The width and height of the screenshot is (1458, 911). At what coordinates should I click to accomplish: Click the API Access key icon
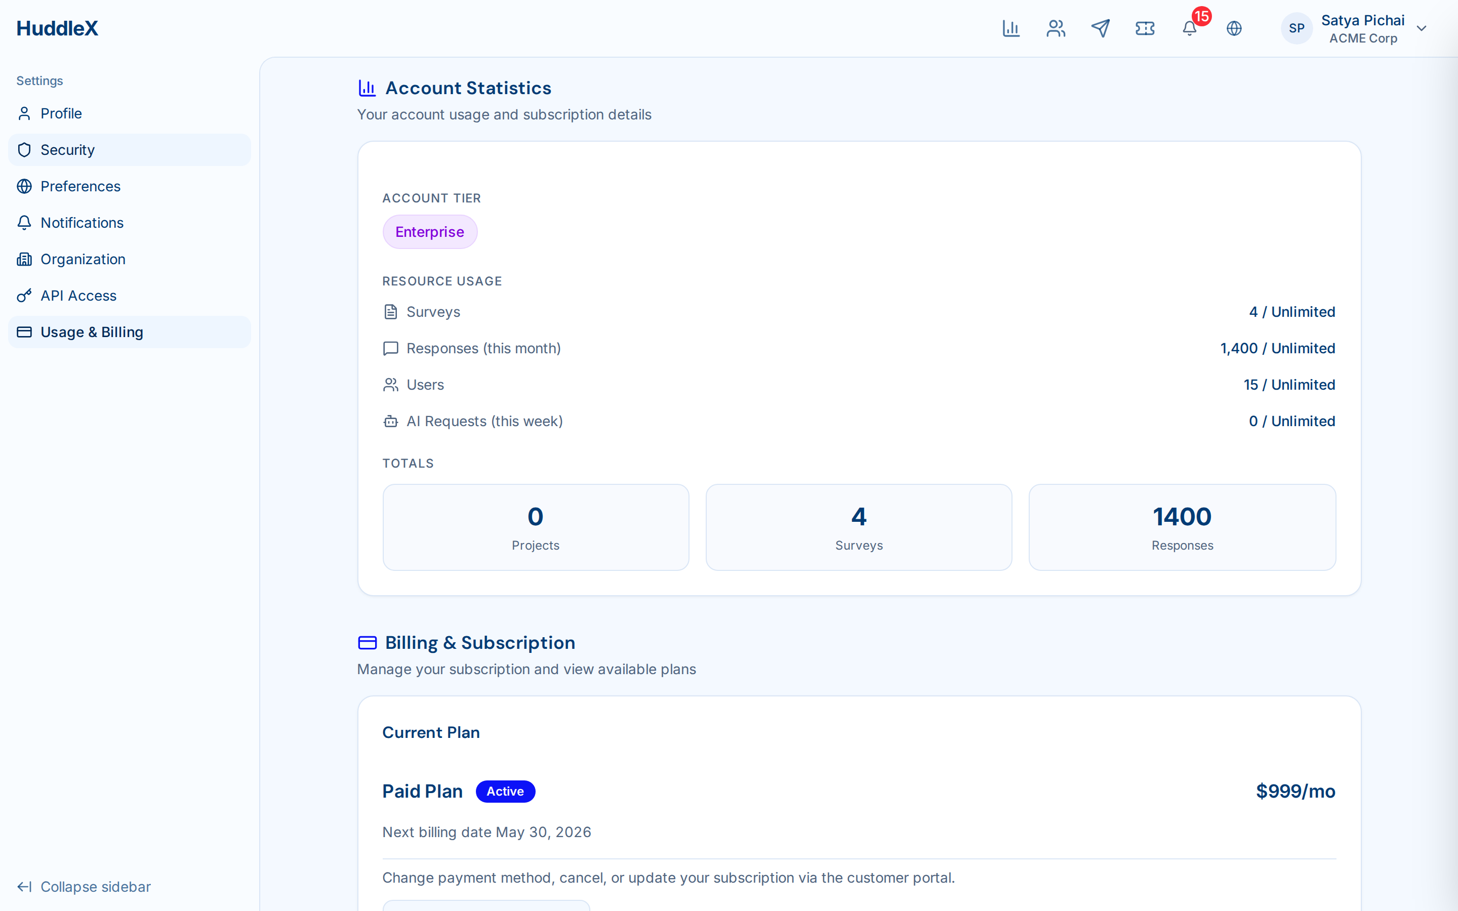coord(24,296)
